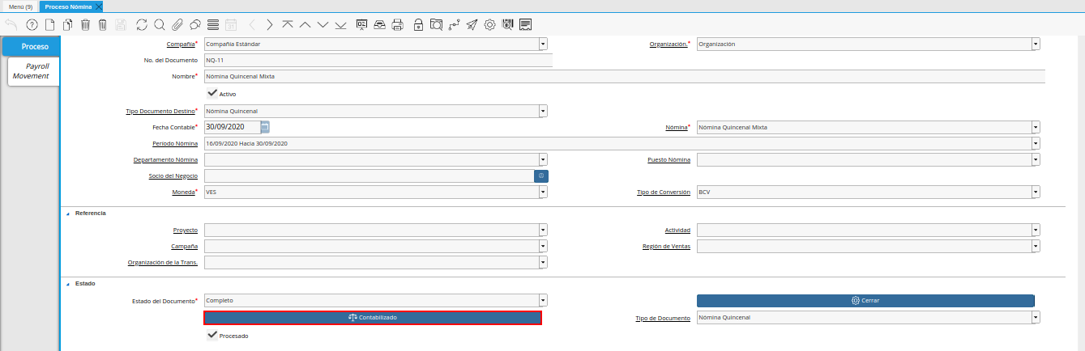Click the gear Process icon in toolbar
The width and height of the screenshot is (1085, 351).
(x=489, y=24)
